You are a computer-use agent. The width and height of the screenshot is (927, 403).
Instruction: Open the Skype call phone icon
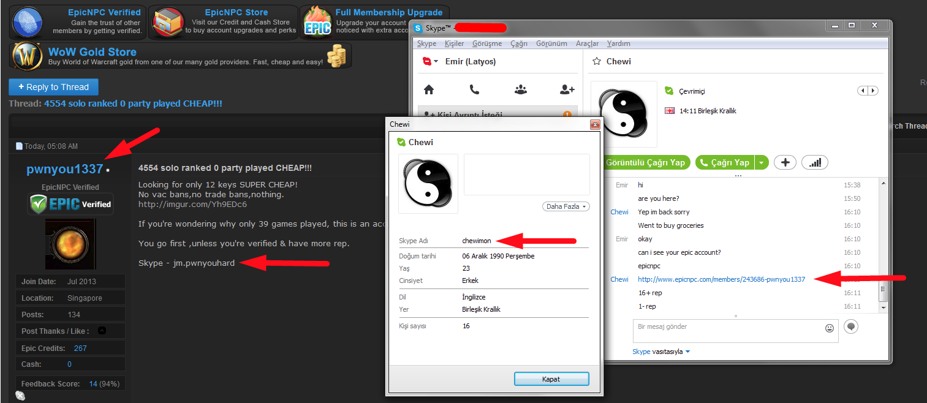click(x=474, y=89)
